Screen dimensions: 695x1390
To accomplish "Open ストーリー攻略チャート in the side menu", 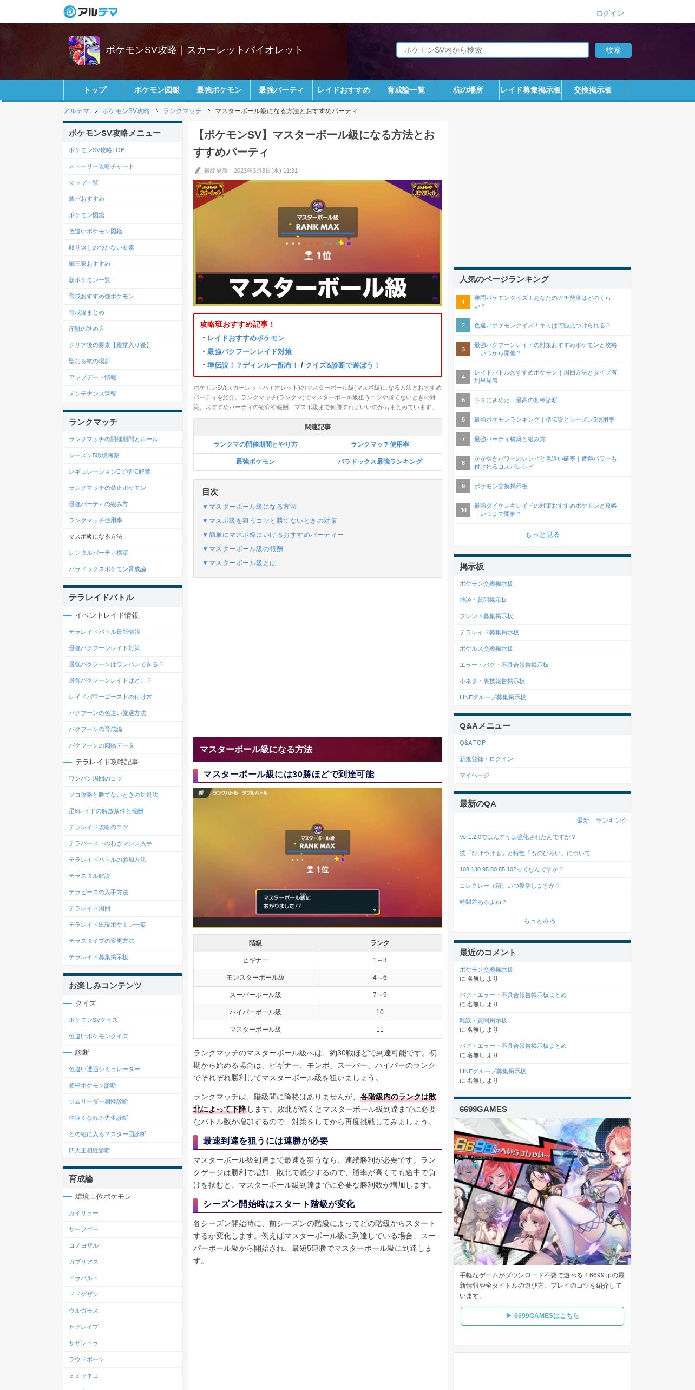I will [x=123, y=166].
